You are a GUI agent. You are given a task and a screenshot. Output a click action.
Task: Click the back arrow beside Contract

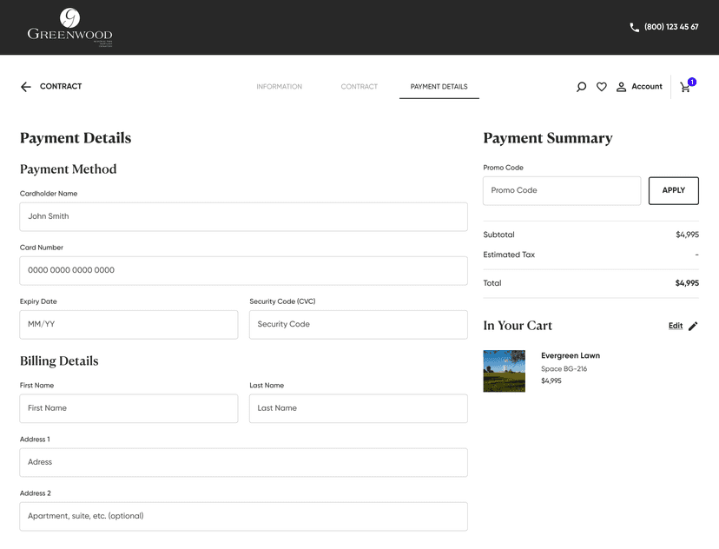pyautogui.click(x=26, y=87)
